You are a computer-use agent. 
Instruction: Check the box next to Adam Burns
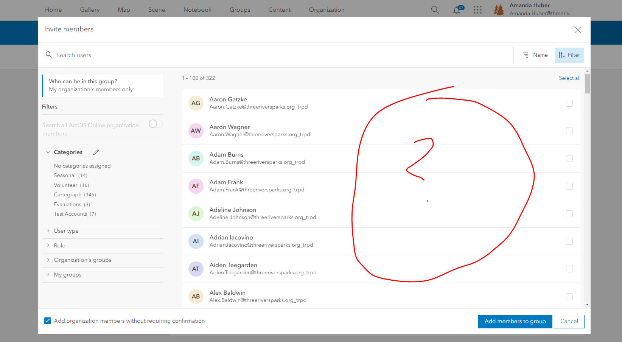569,159
